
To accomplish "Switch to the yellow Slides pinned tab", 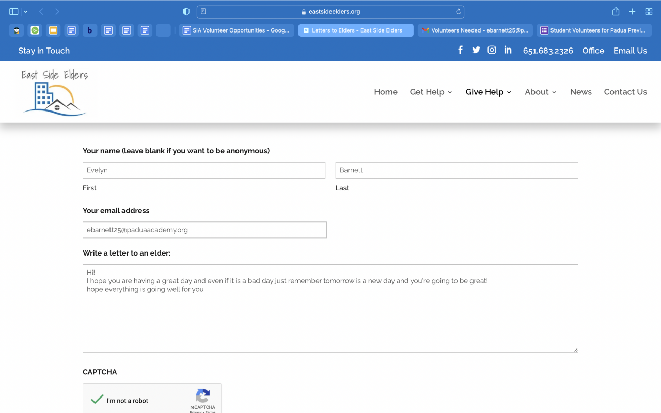I will 53,30.
